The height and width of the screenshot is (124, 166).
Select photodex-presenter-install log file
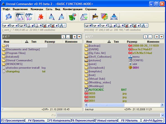click(x=24, y=68)
